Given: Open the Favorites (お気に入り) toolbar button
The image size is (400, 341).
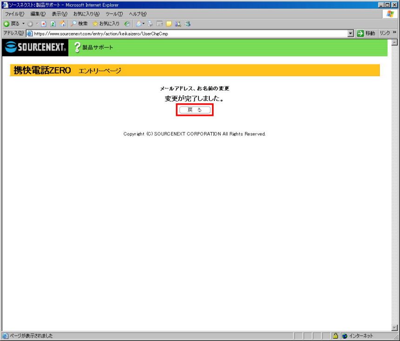Looking at the screenshot, I should click(x=106, y=24).
